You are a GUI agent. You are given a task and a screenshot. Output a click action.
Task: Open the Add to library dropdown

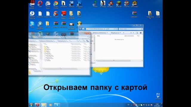[x=100, y=33]
